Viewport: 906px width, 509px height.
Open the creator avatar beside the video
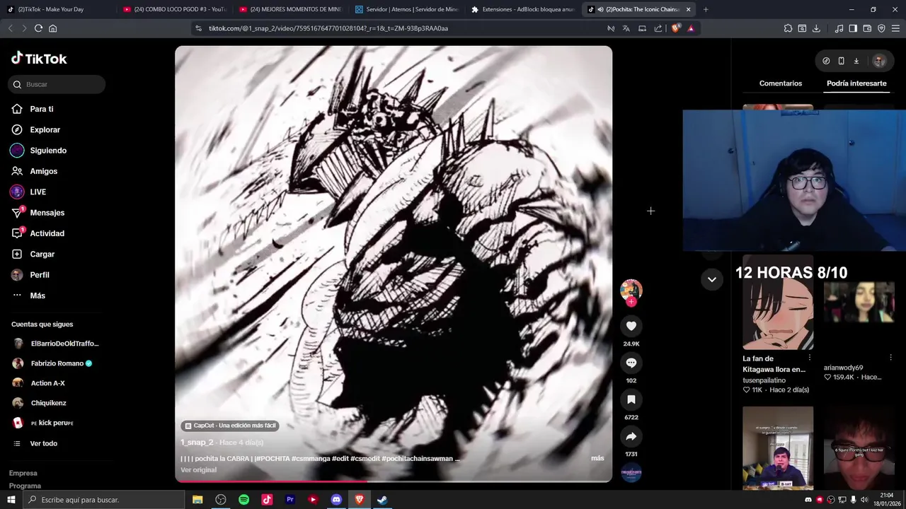(631, 289)
